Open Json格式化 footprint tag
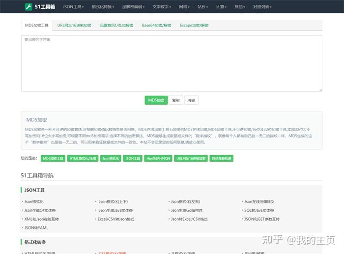 111,158
